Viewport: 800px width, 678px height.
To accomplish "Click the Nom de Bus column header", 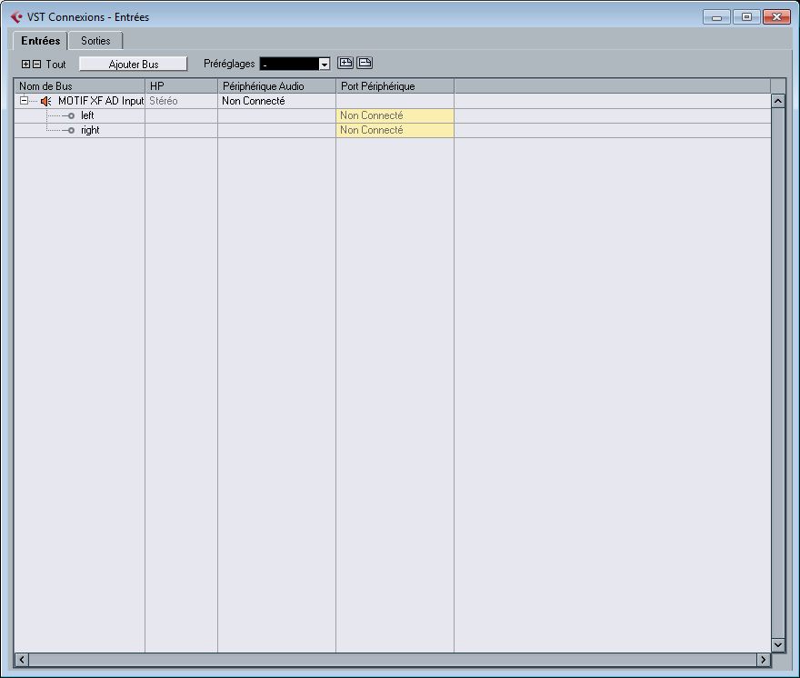I will click(79, 85).
